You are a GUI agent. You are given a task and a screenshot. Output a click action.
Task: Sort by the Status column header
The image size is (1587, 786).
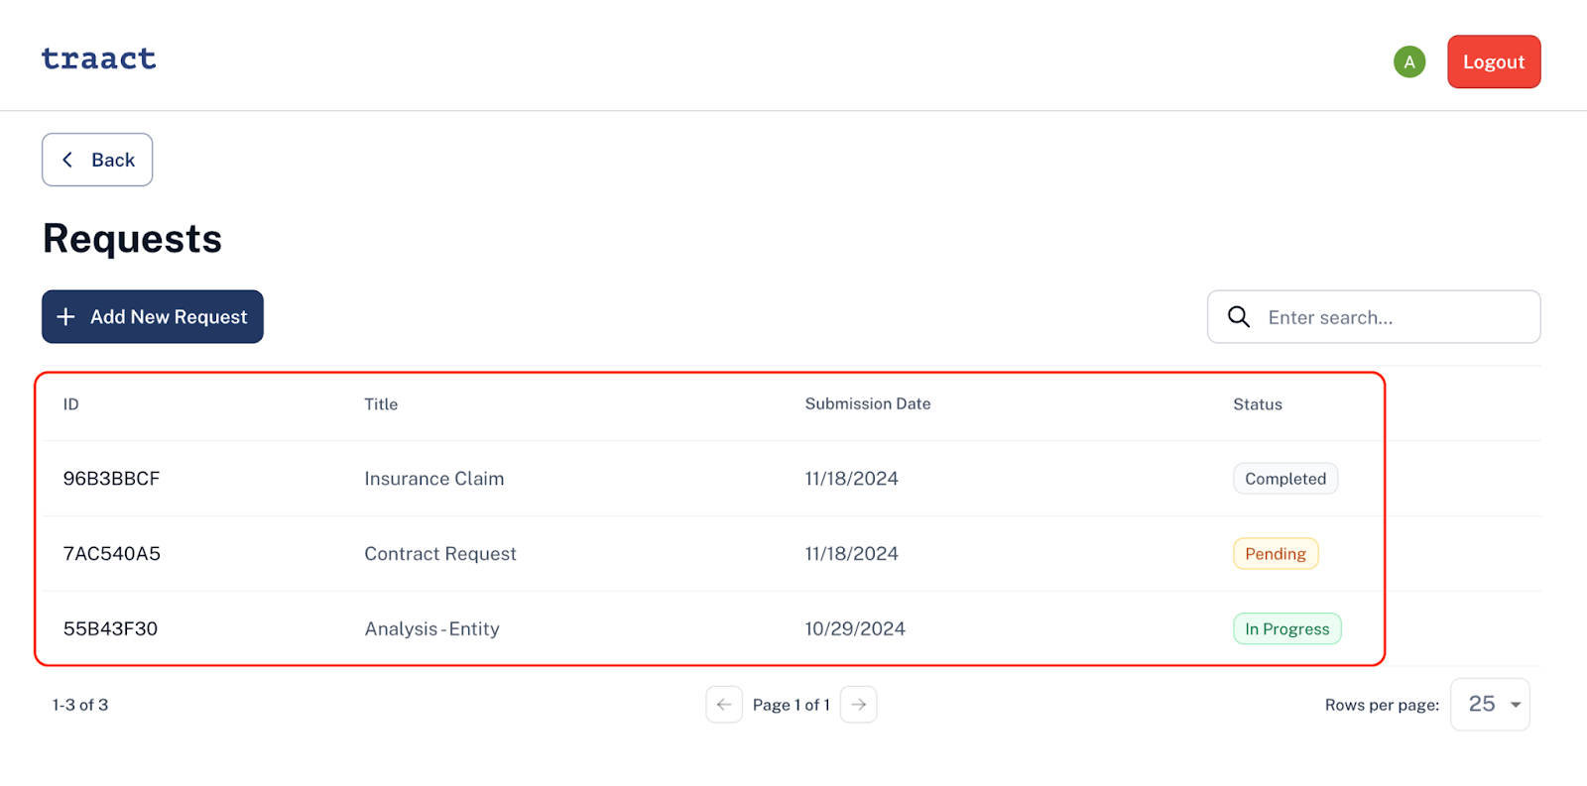(x=1258, y=404)
